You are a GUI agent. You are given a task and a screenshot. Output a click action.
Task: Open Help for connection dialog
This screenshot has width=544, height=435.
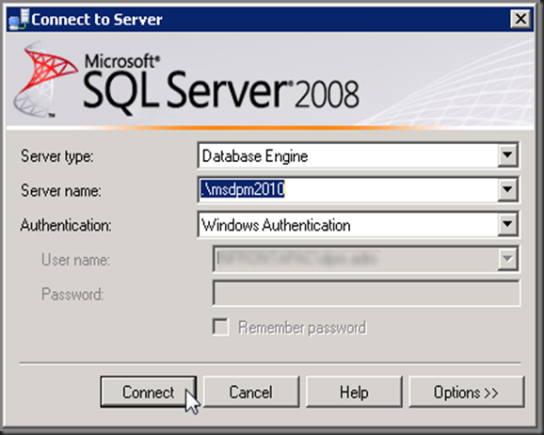tap(354, 392)
